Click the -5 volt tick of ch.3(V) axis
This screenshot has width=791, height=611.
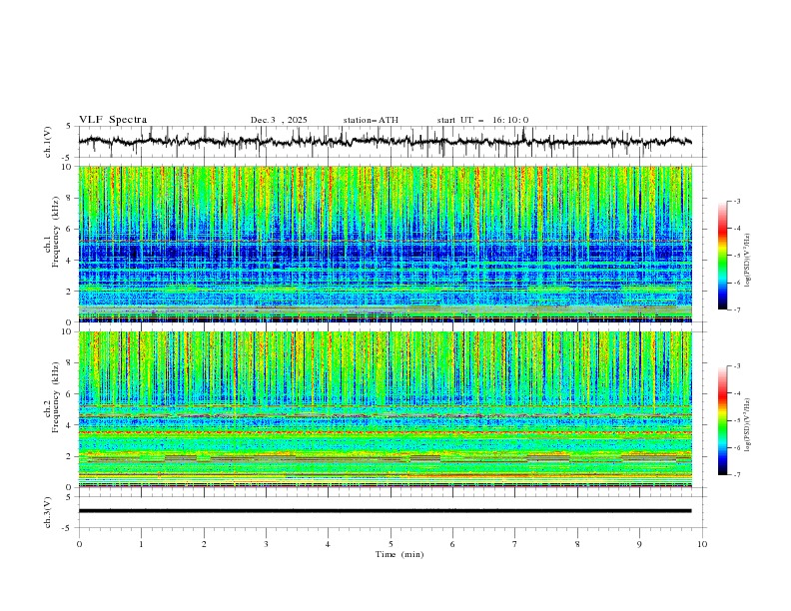pyautogui.click(x=68, y=528)
